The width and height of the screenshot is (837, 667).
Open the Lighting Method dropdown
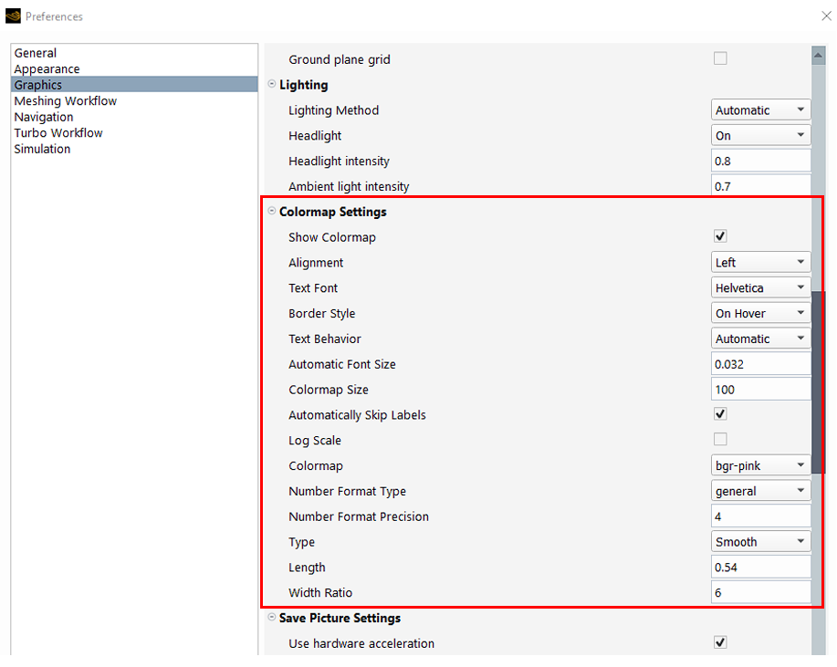pos(760,110)
